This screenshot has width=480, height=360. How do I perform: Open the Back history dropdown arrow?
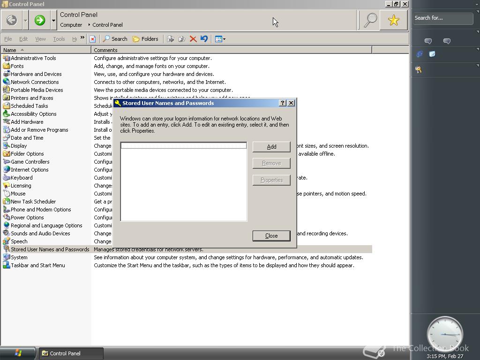tap(25, 20)
